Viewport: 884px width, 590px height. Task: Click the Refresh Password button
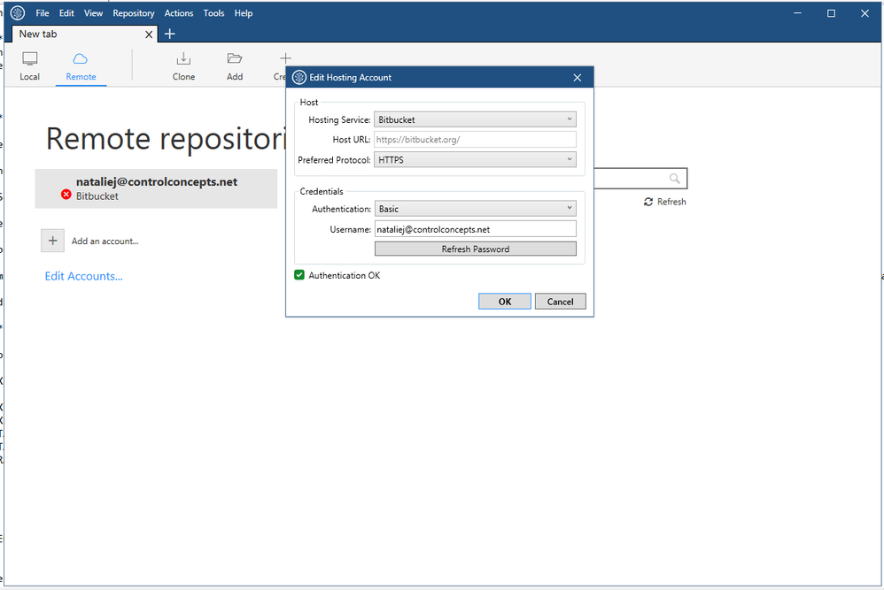(x=476, y=249)
